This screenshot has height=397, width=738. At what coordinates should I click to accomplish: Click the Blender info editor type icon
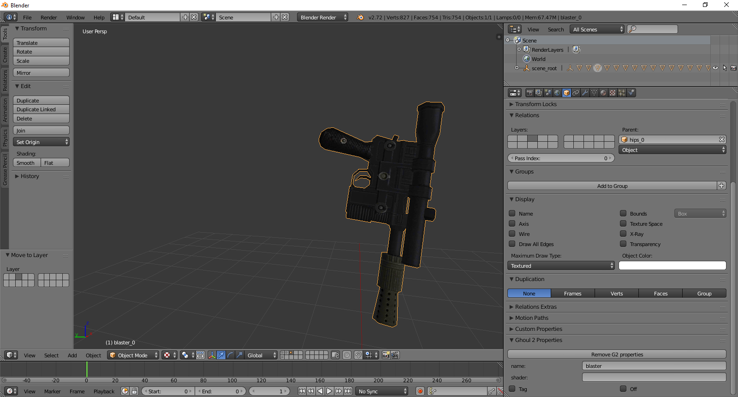click(x=11, y=17)
